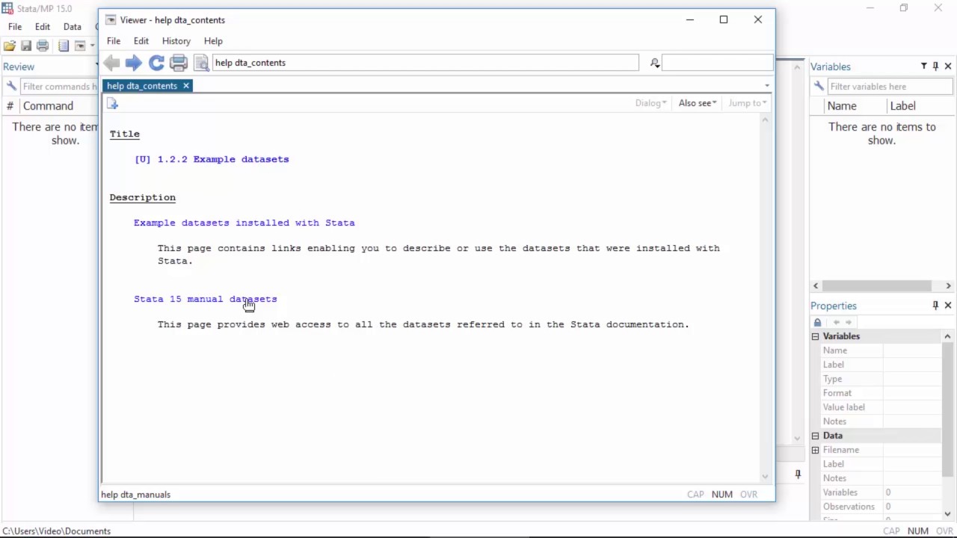Click the new tab page icon below the tab
The width and height of the screenshot is (957, 538).
(113, 104)
